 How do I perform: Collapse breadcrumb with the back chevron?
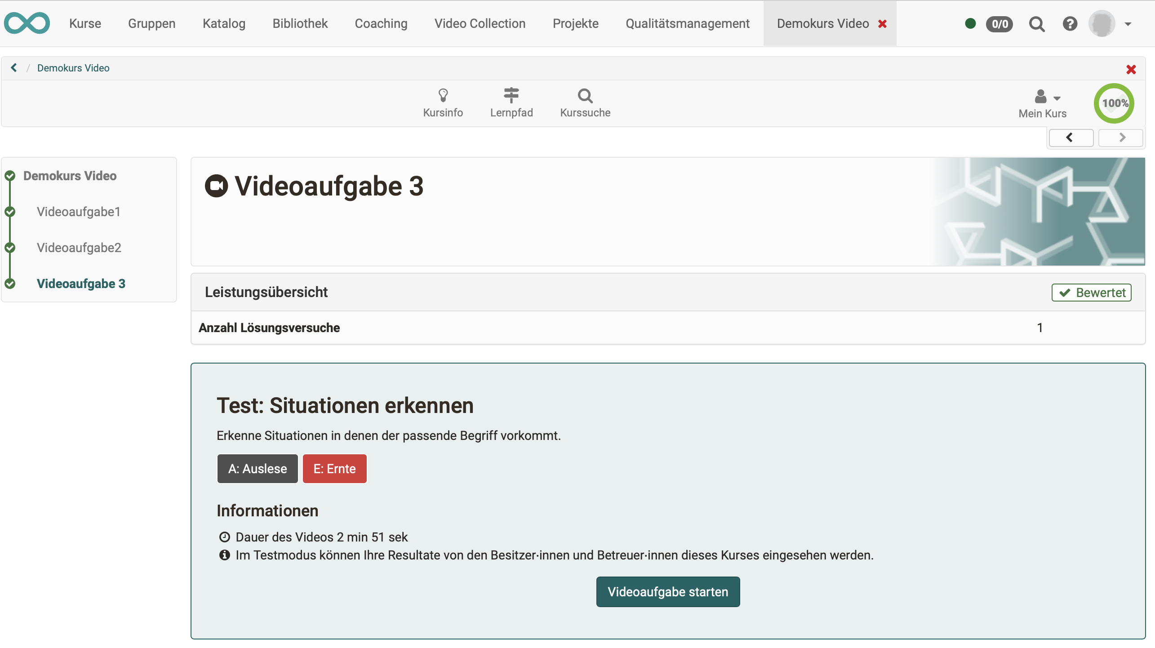(x=14, y=67)
